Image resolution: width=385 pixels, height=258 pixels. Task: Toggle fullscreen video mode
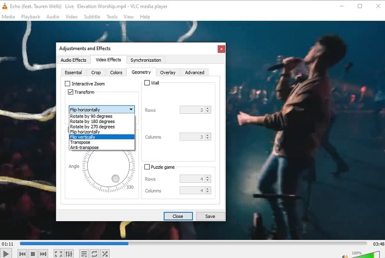pos(58,254)
